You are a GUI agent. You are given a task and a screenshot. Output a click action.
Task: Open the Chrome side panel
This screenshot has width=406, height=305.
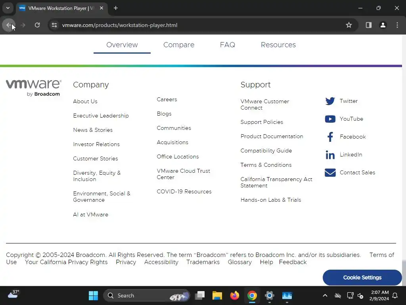click(x=369, y=25)
